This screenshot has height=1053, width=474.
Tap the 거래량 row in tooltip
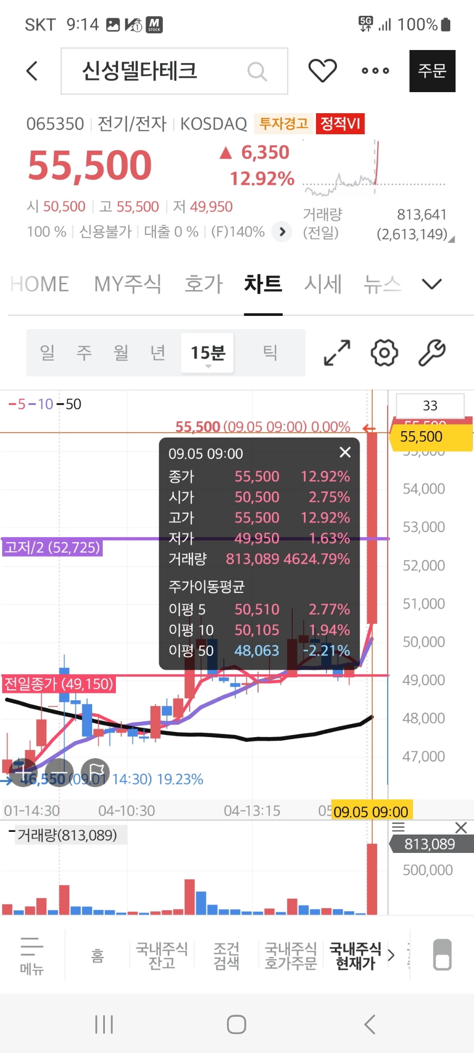[259, 559]
